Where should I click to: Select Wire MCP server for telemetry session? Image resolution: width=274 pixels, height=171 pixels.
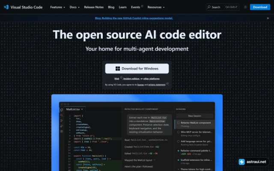pos(194,134)
